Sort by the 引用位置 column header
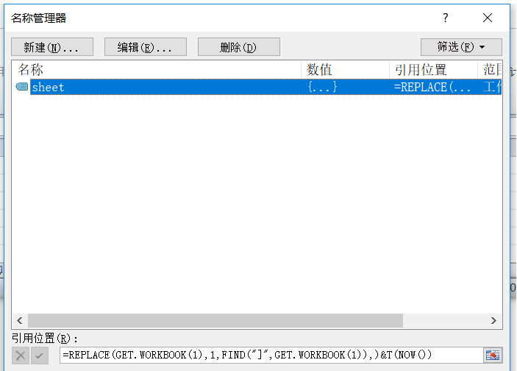The width and height of the screenshot is (517, 371). [434, 70]
